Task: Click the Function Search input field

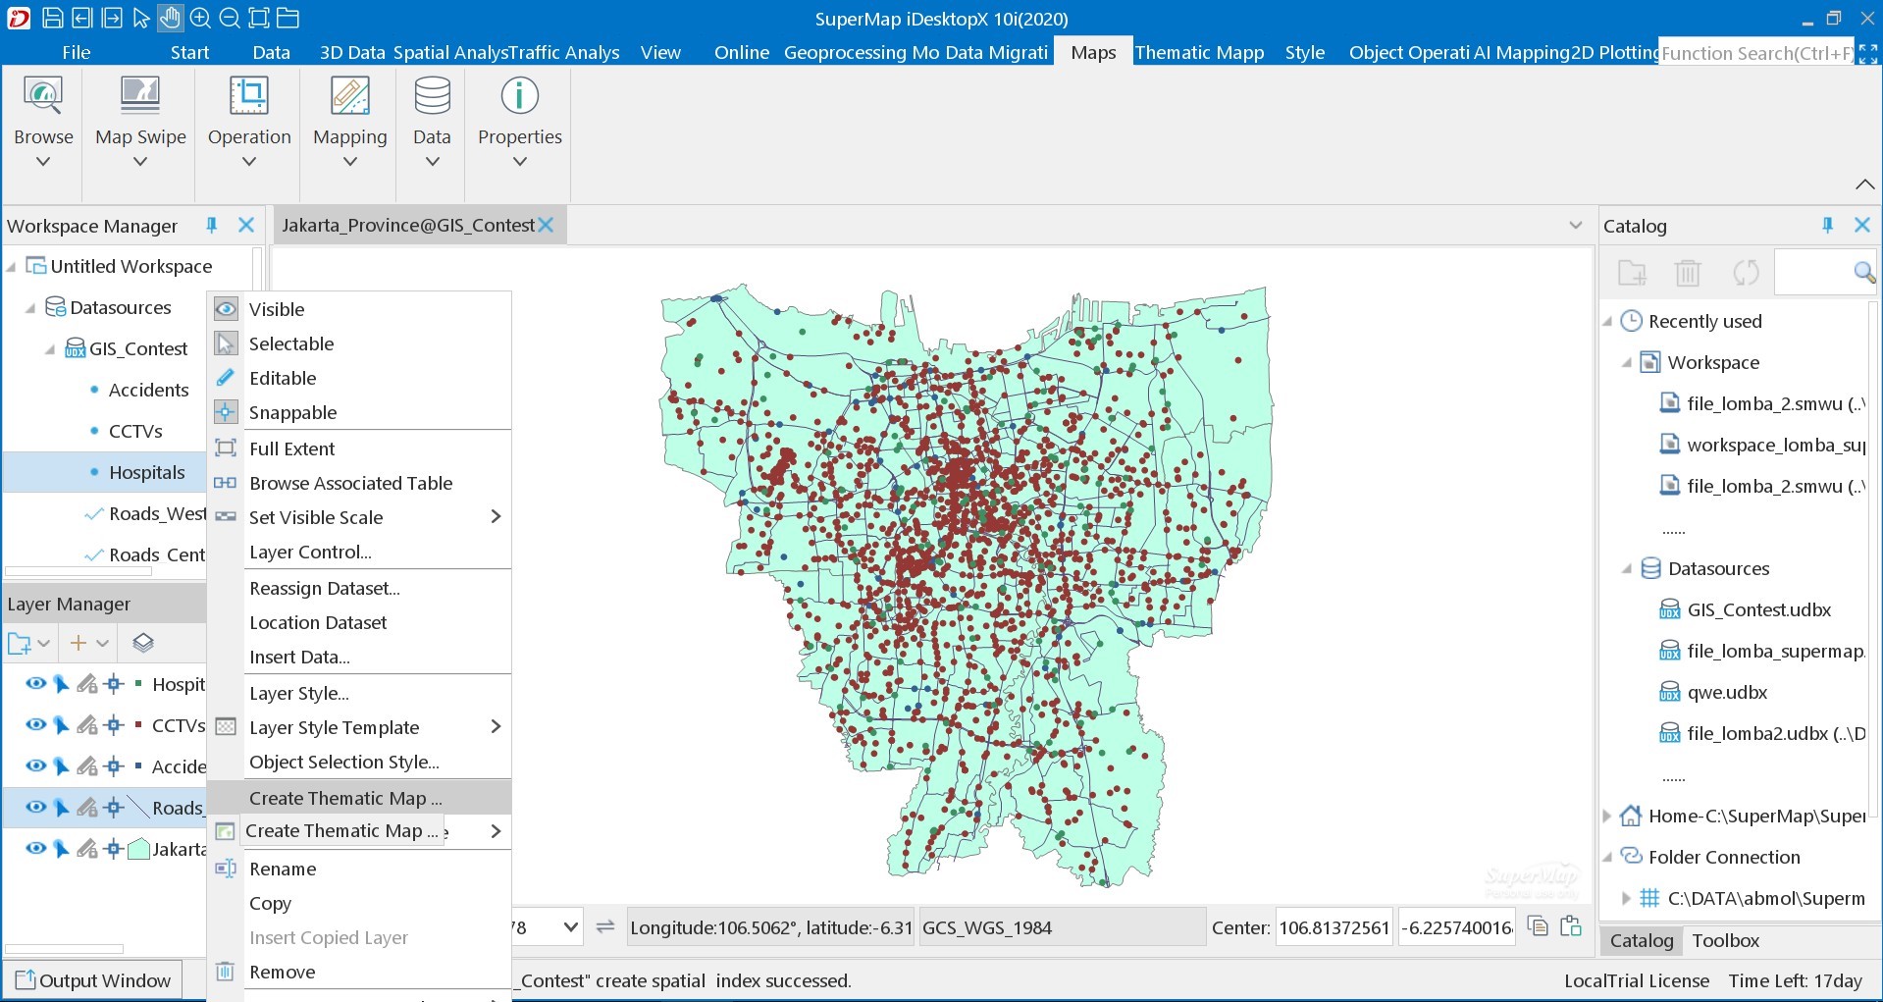Action: (x=1755, y=53)
